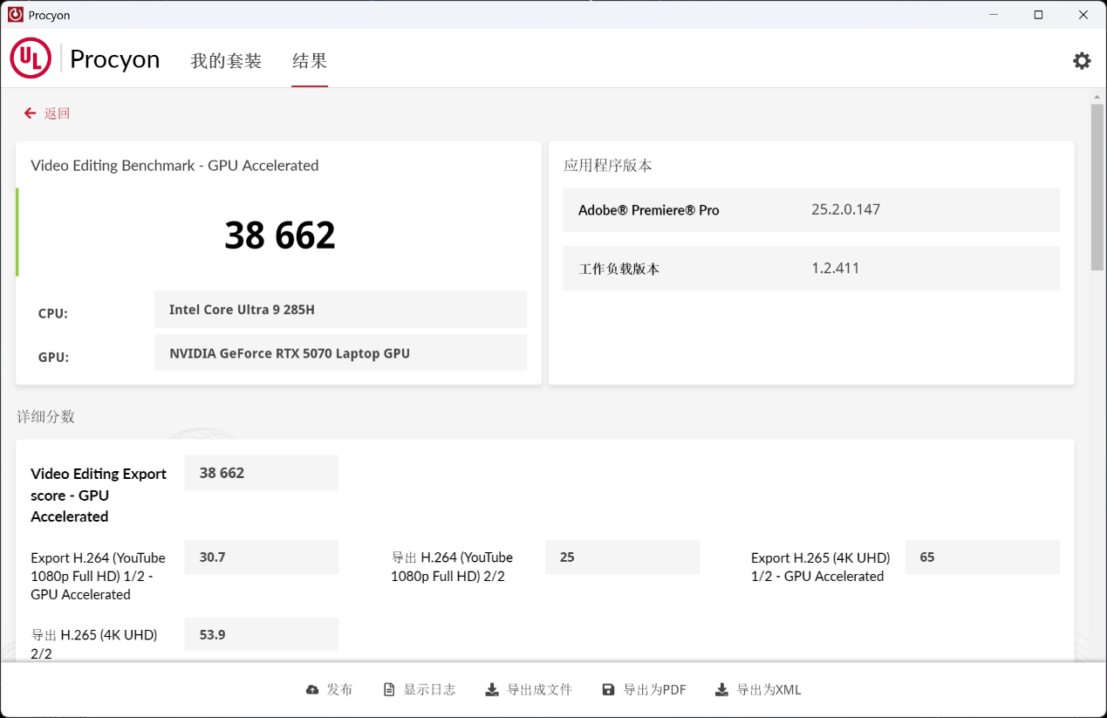This screenshot has height=718, width=1107.
Task: Click Video Editing Export score - GPU Accelerated label
Action: tap(99, 495)
